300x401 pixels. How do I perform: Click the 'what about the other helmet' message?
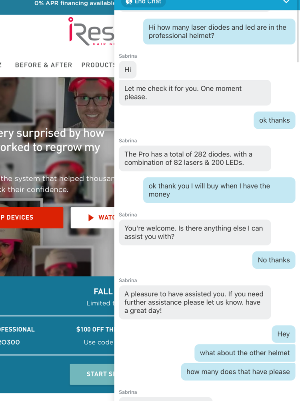click(245, 353)
